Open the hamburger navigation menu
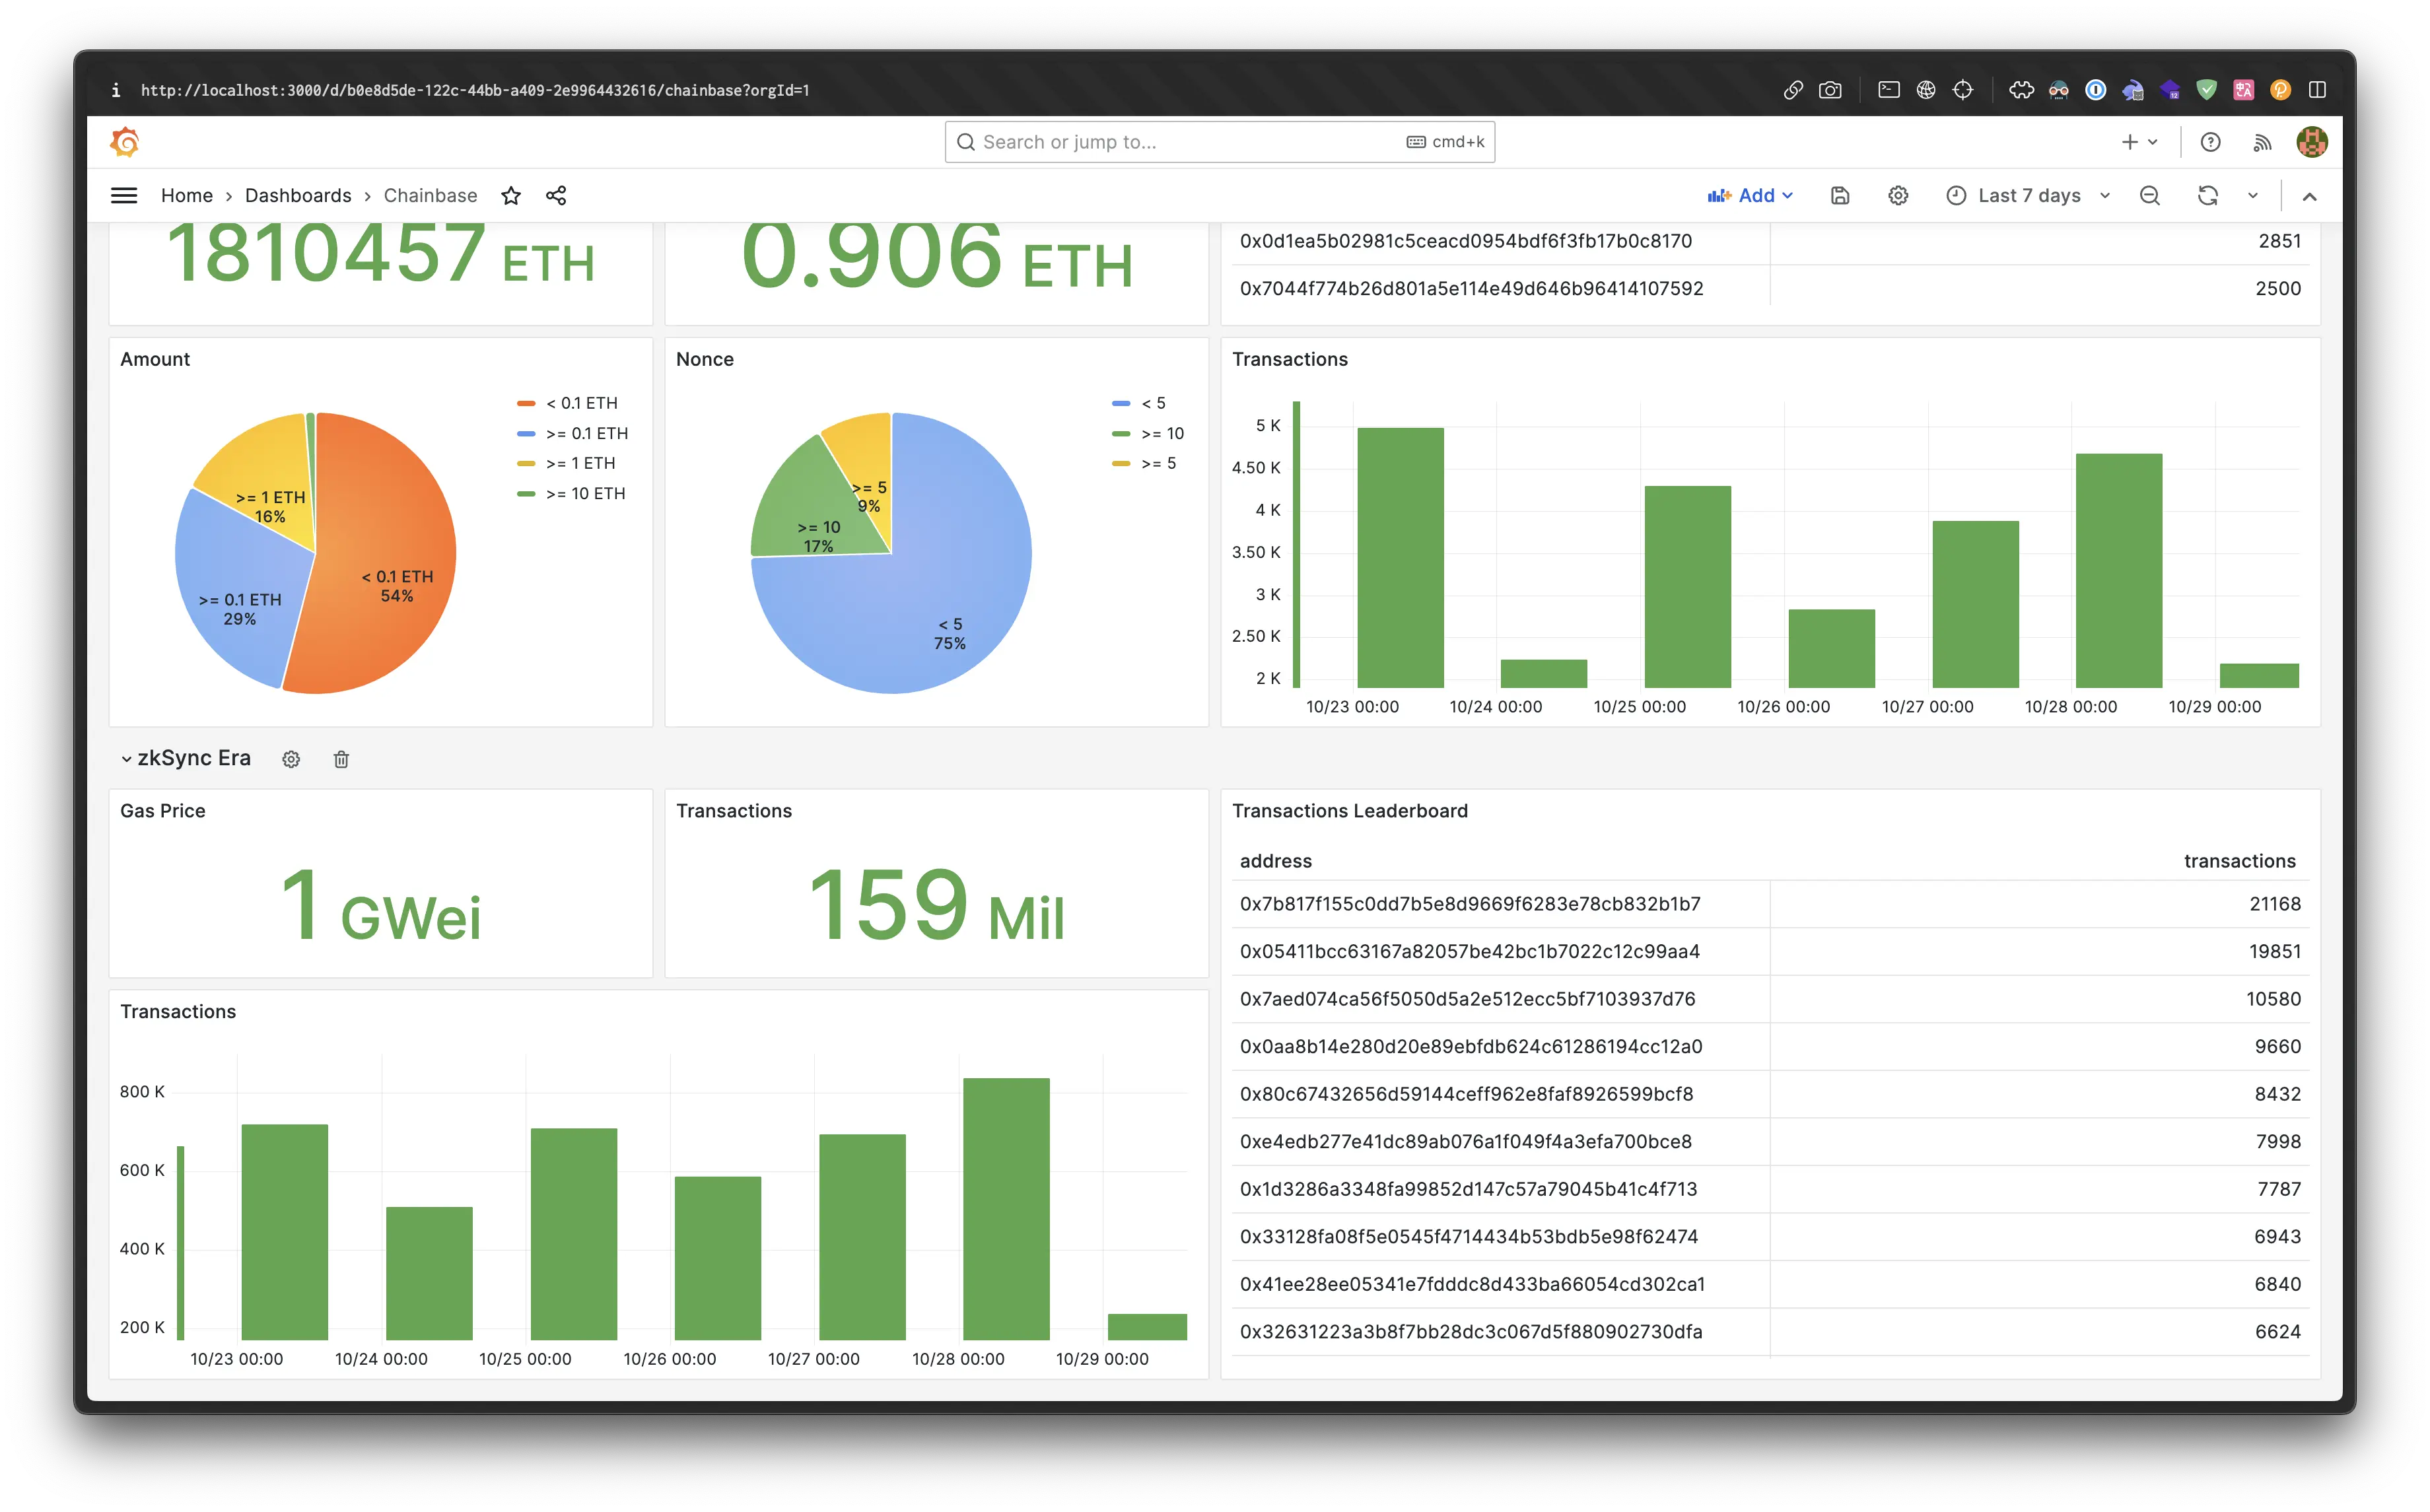Viewport: 2430px width, 1512px height. tap(124, 196)
